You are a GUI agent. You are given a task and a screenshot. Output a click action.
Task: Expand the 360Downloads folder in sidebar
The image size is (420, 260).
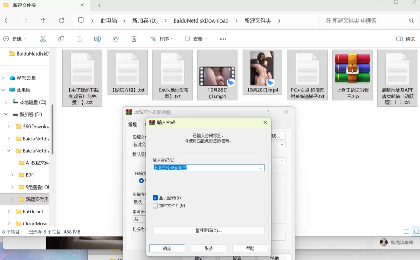[x=9, y=127]
